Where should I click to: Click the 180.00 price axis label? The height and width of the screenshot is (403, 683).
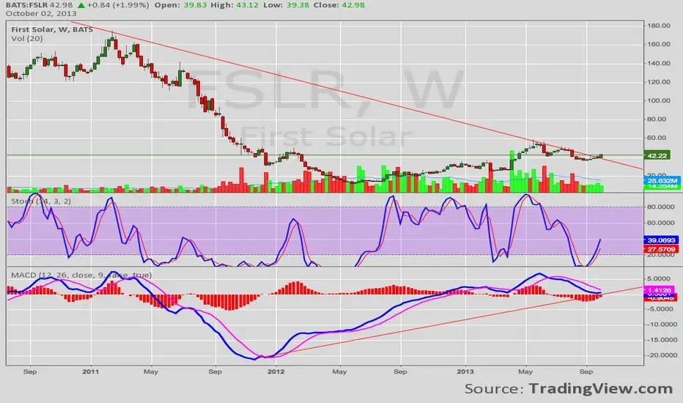[x=659, y=25]
